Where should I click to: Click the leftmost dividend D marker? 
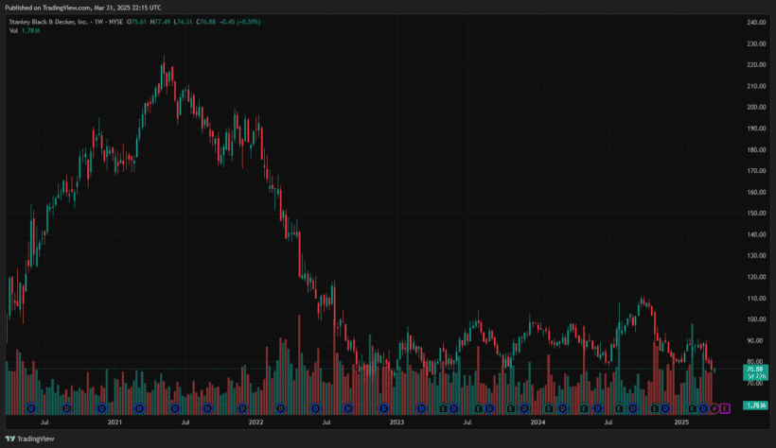30,408
